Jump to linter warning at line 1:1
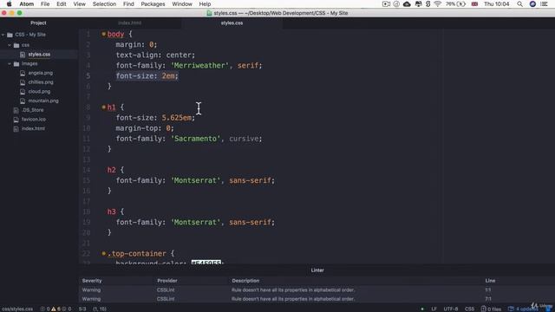The height and width of the screenshot is (312, 555). tap(487, 289)
